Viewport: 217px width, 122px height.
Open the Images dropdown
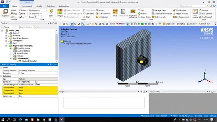[x=101, y=10]
